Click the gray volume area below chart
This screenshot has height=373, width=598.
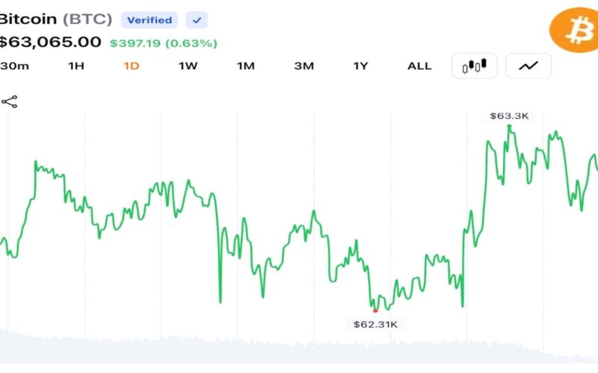[x=299, y=348]
